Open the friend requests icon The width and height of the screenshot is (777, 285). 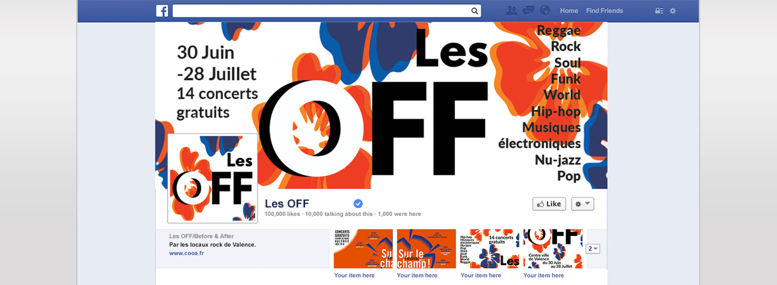point(511,11)
